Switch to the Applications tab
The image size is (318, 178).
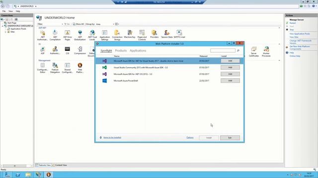138,50
